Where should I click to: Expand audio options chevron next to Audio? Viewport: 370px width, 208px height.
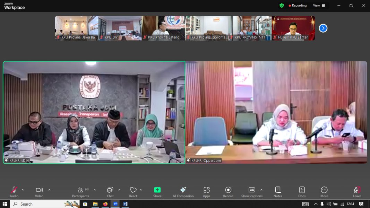[23, 190]
